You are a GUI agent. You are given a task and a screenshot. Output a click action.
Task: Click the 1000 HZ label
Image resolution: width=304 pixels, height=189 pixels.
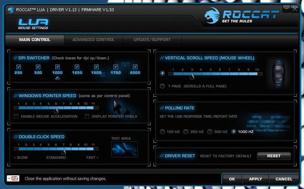coord(246,131)
